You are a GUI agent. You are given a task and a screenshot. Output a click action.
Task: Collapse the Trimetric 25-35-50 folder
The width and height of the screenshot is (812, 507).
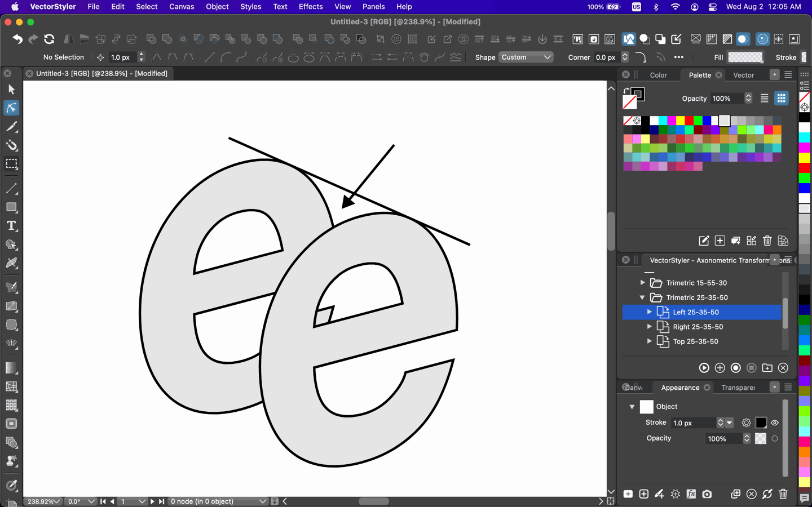pos(642,297)
